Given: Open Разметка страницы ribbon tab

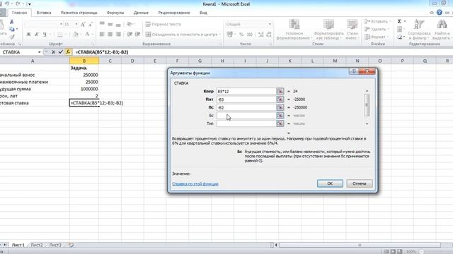Looking at the screenshot, I should (x=79, y=13).
